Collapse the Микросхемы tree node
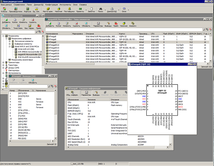The height and width of the screenshot is (166, 214). tap(3, 36)
